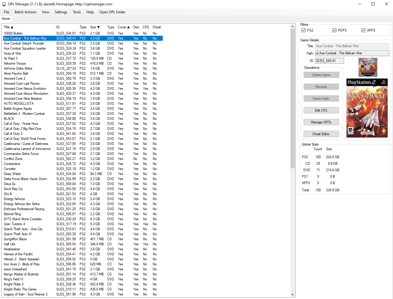Select Devil May Cry
Screen dimensions: 393x299
click(x=83, y=189)
